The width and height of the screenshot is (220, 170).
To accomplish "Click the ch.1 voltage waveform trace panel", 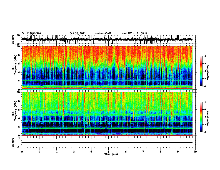I will click(x=108, y=39).
